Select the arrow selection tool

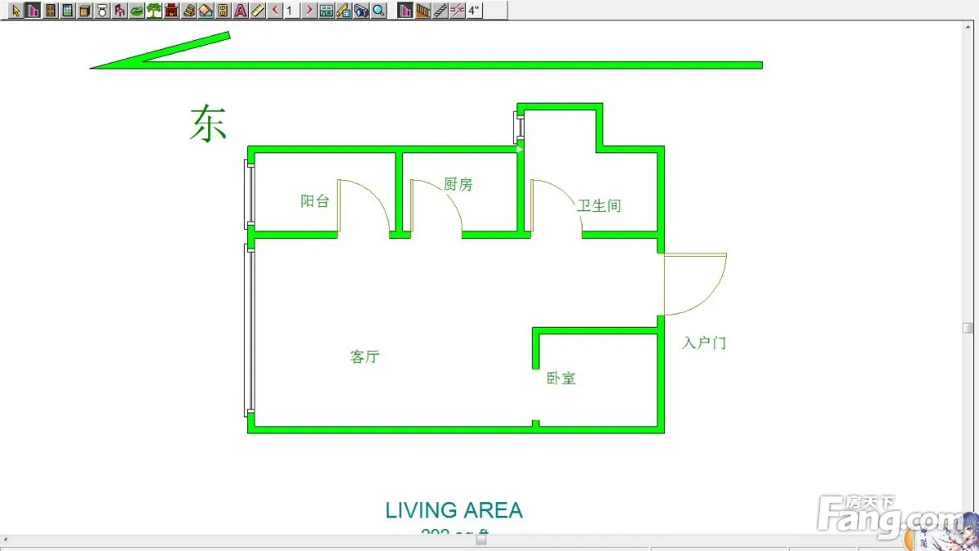tap(16, 11)
